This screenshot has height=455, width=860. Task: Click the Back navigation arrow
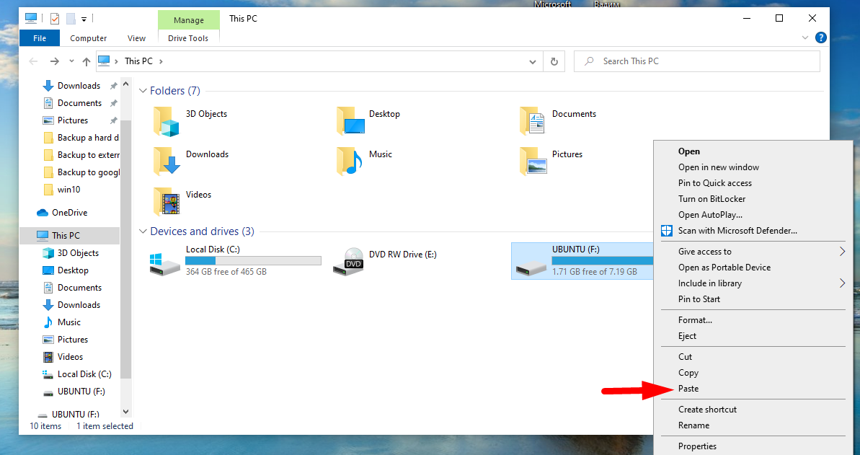point(33,61)
